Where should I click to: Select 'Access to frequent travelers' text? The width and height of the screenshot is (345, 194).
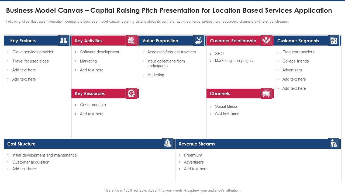pos(172,52)
